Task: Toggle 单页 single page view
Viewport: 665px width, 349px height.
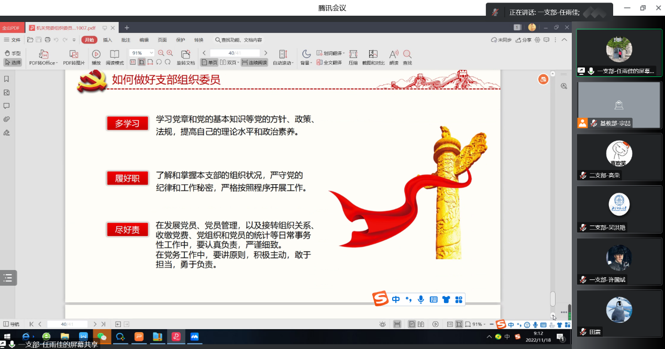Action: coord(209,62)
